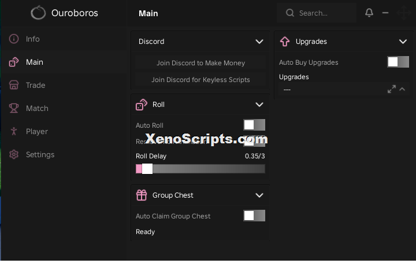Click the move window arrows icon

tap(404, 13)
